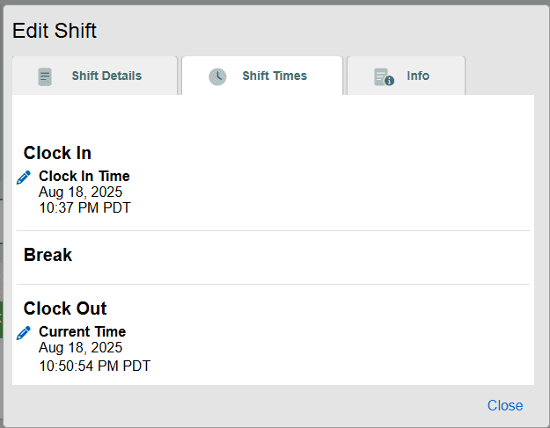Select the Shift Times tab label

(x=275, y=76)
